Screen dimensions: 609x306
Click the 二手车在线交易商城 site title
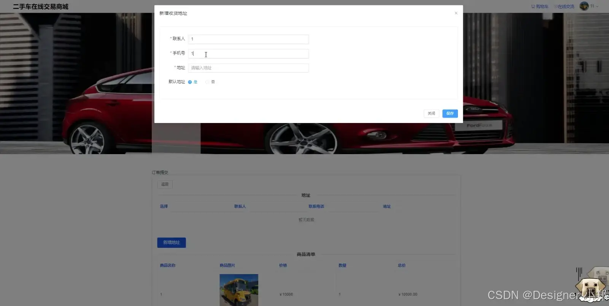pos(41,6)
